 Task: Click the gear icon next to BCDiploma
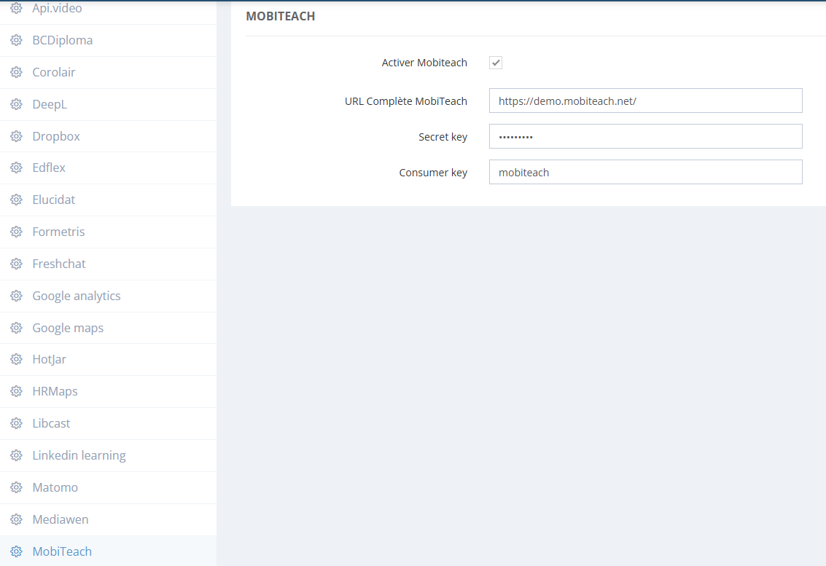[x=16, y=41]
